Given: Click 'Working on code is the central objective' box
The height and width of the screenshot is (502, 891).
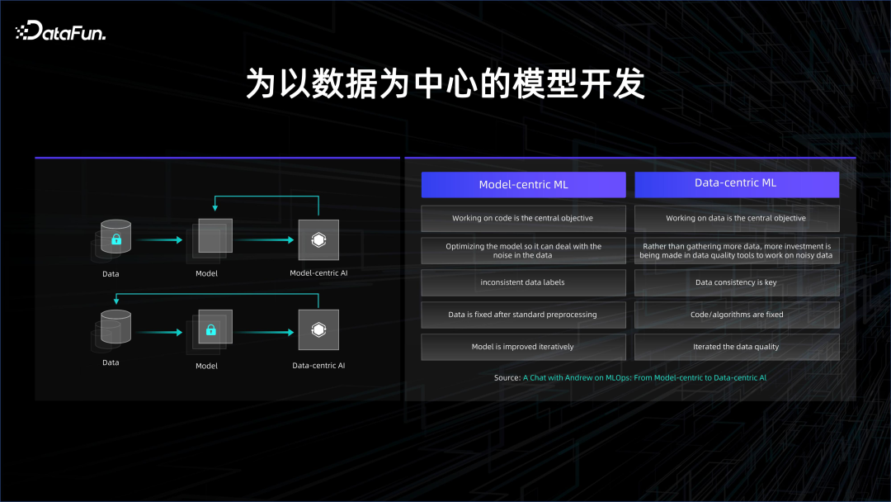Looking at the screenshot, I should coord(523,218).
